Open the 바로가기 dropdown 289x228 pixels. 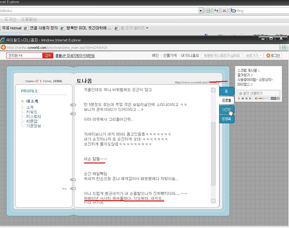click(254, 55)
